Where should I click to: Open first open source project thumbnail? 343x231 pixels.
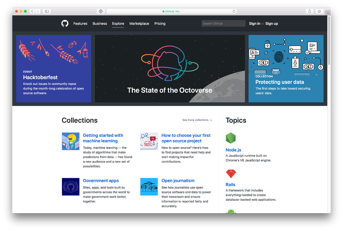point(149,141)
